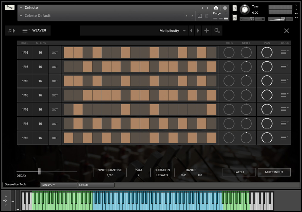The image size is (302, 212).
Task: Click the first row Pan knob
Action: tap(267, 53)
